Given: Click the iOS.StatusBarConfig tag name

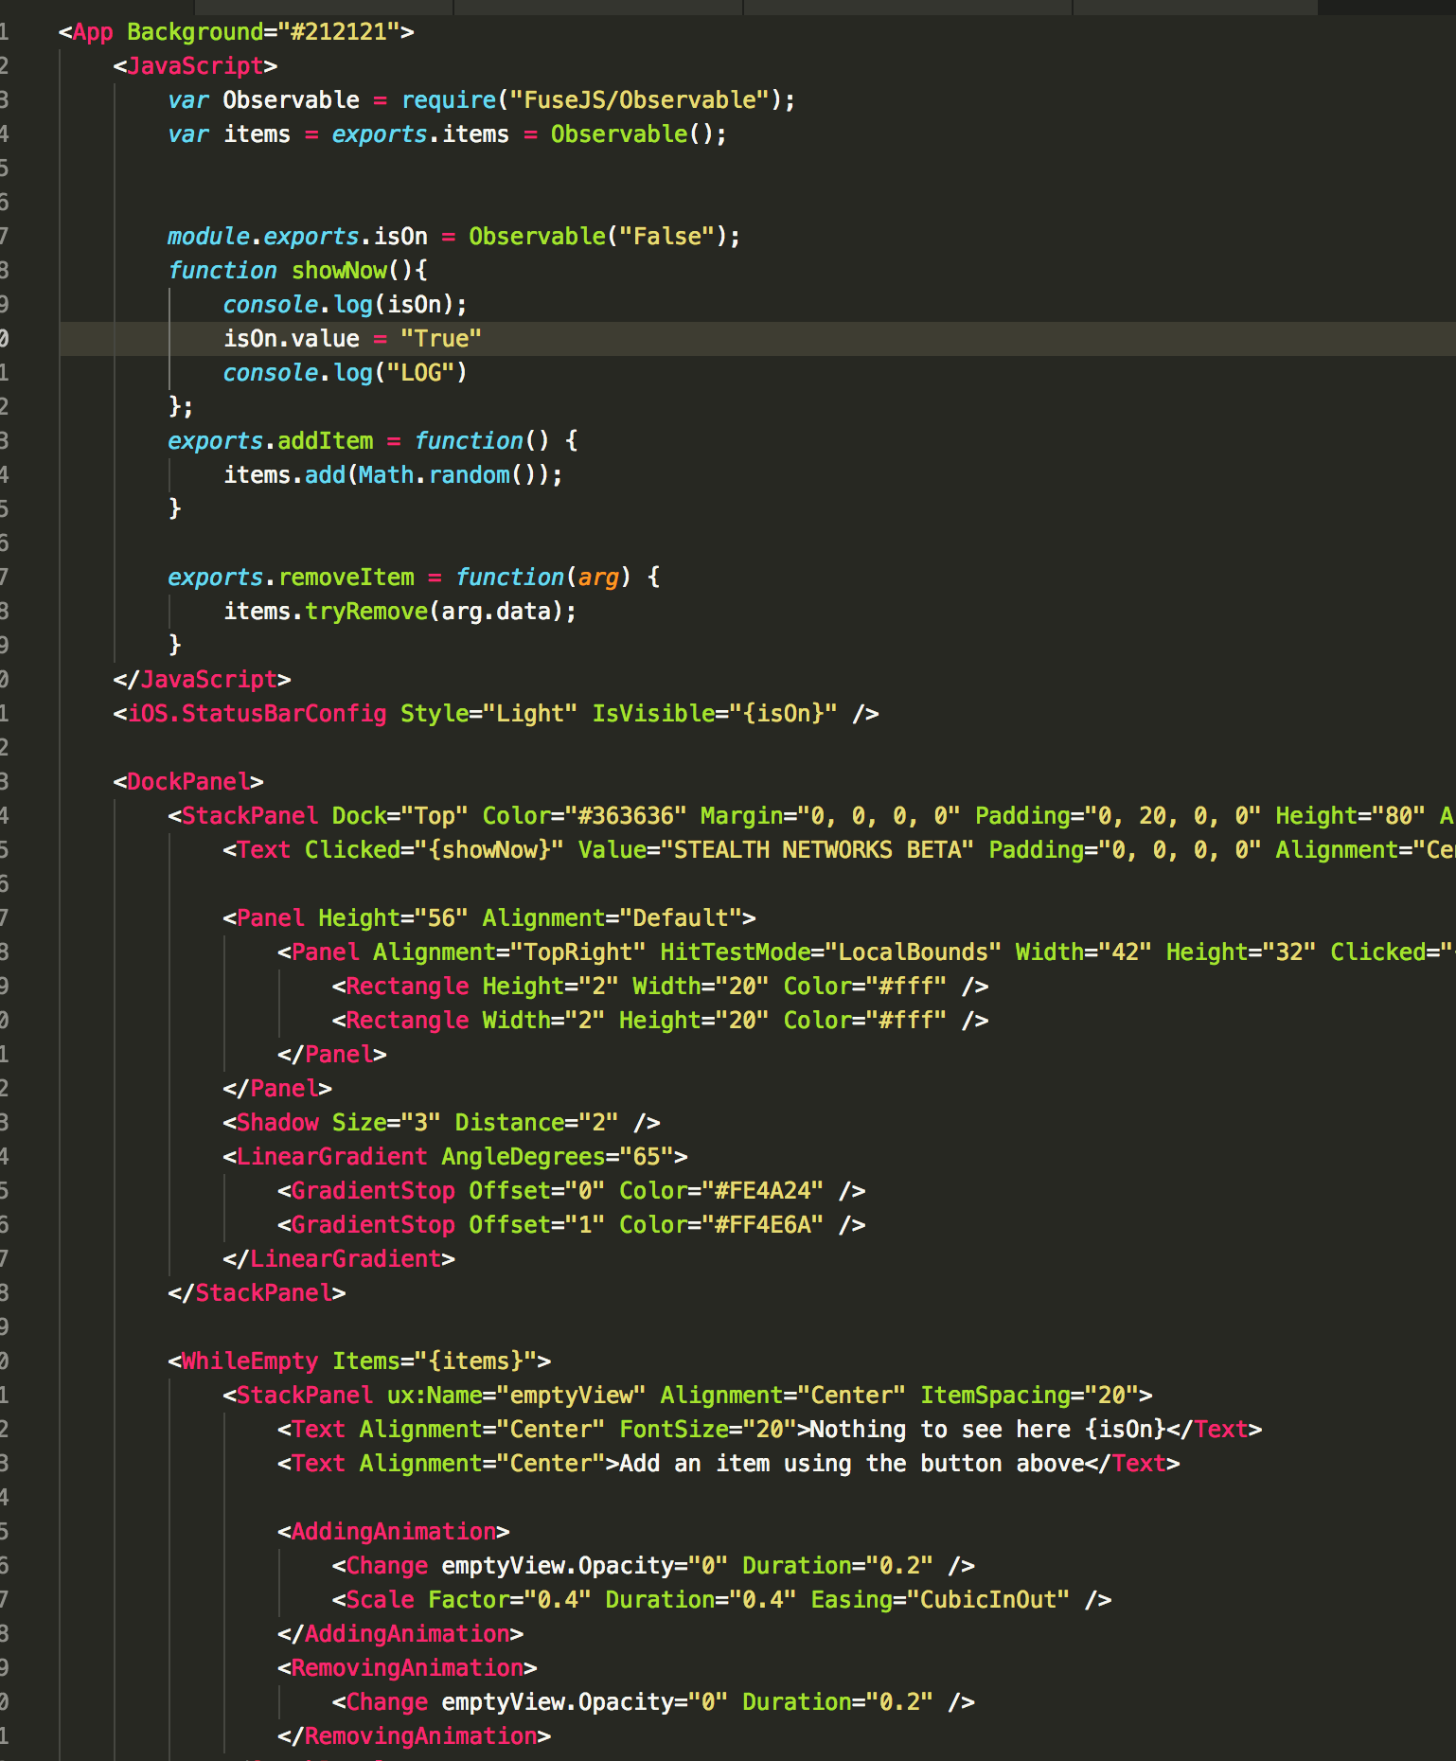Looking at the screenshot, I should [x=257, y=714].
